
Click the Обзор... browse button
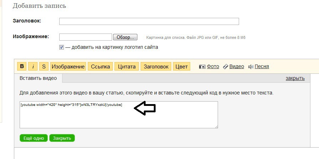point(125,37)
